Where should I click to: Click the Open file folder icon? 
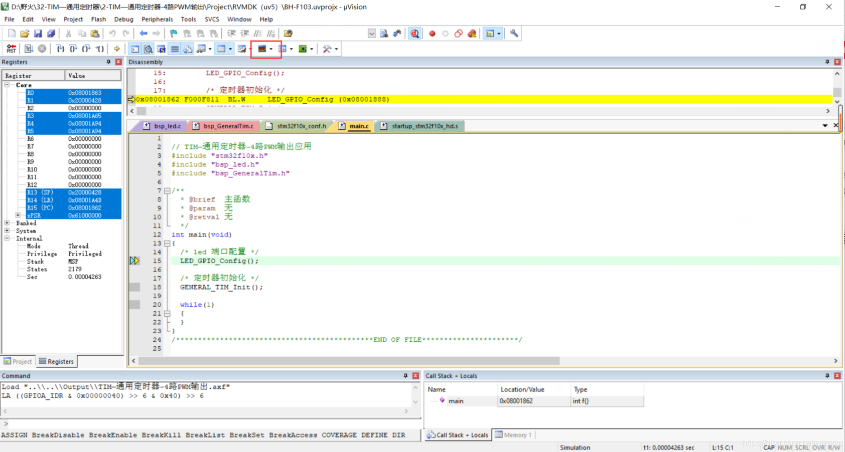click(25, 34)
